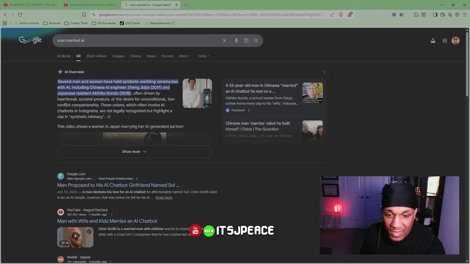Open Brave VPN shield icon
Image resolution: width=470 pixels, height=264 pixels.
(457, 15)
